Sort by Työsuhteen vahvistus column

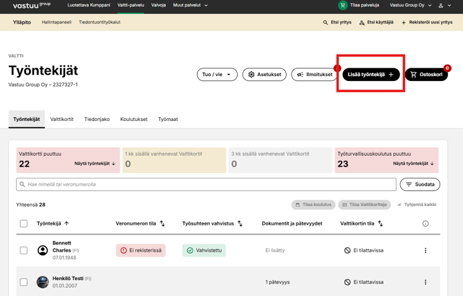point(240,223)
